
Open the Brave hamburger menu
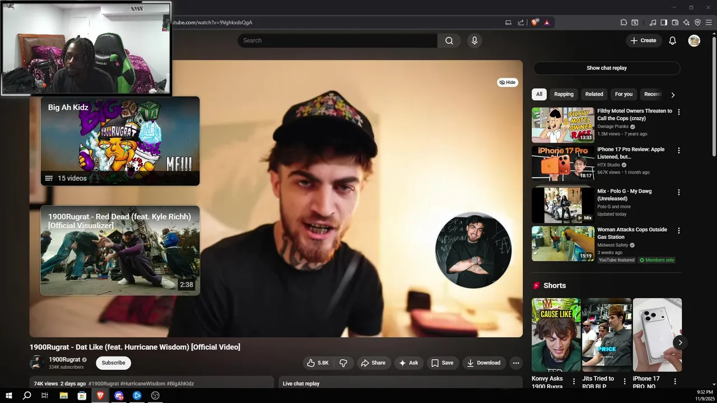709,22
